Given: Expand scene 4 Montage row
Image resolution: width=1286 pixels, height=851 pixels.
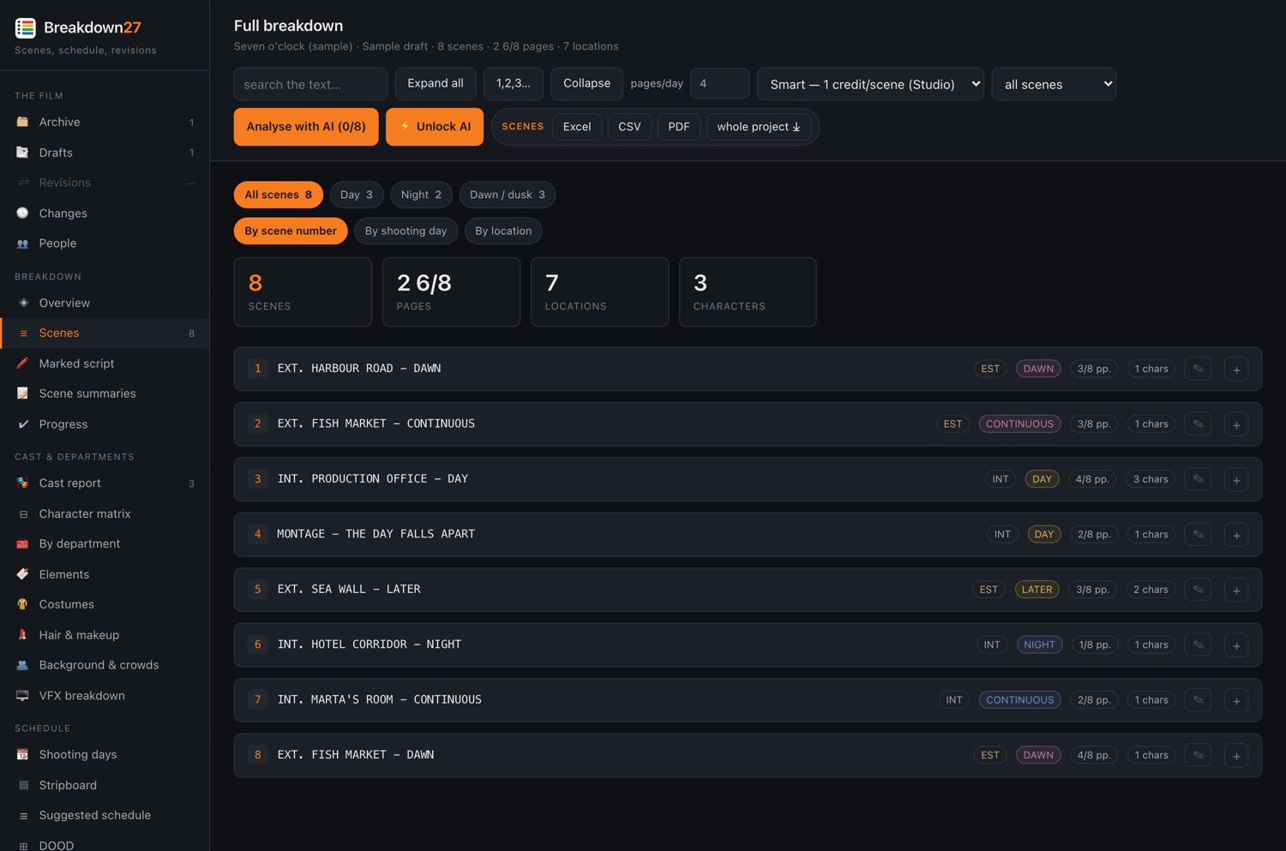Looking at the screenshot, I should coord(748,535).
